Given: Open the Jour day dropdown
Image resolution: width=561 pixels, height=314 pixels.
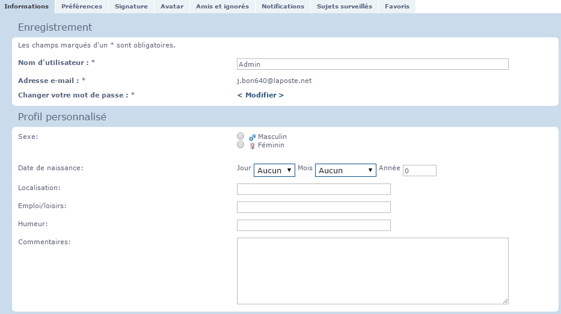Looking at the screenshot, I should tap(274, 170).
